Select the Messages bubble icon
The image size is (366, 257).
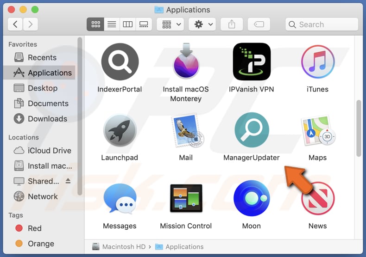pyautogui.click(x=120, y=199)
